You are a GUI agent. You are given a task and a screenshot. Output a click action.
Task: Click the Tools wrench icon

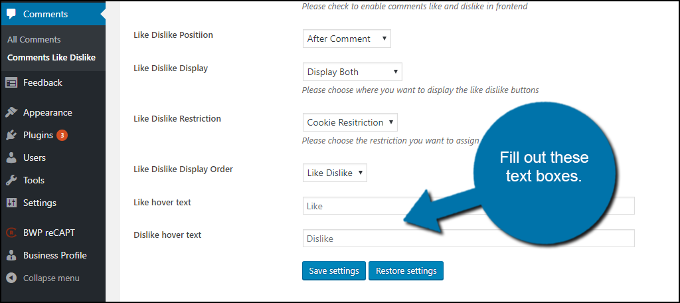[x=12, y=181]
